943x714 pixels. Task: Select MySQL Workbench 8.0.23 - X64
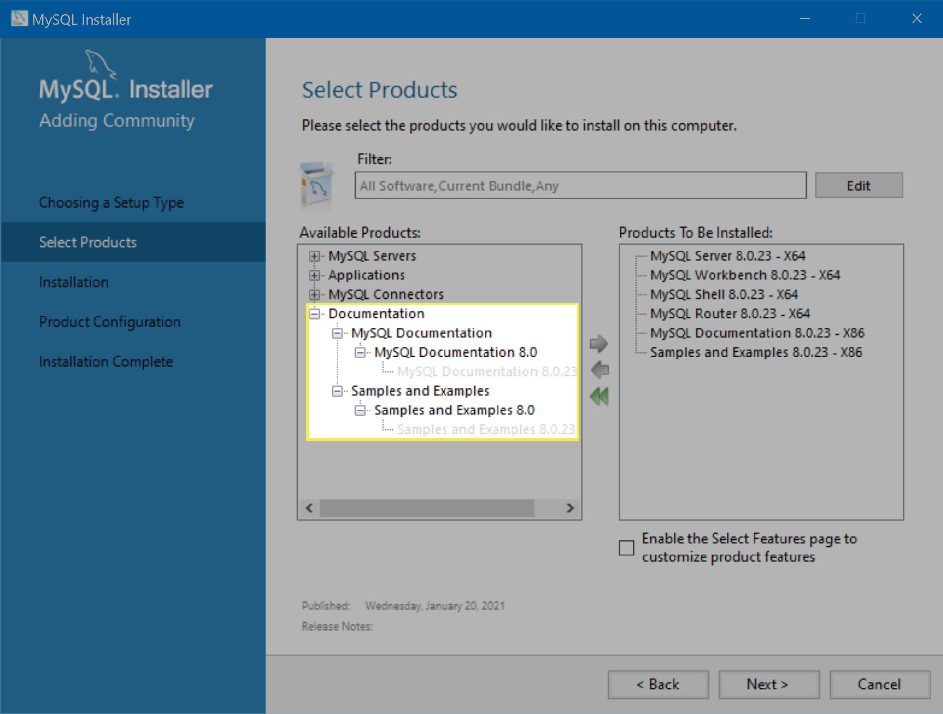pos(745,275)
